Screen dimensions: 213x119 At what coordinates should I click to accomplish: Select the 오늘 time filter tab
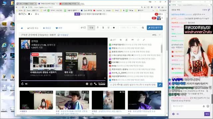tap(91, 28)
